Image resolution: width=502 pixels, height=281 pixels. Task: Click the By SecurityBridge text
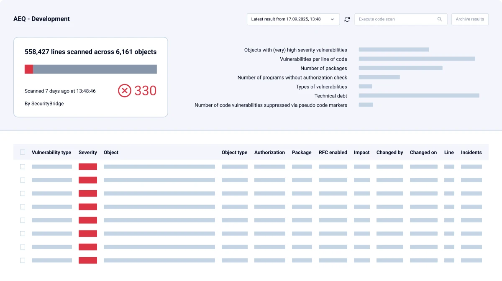coord(44,103)
